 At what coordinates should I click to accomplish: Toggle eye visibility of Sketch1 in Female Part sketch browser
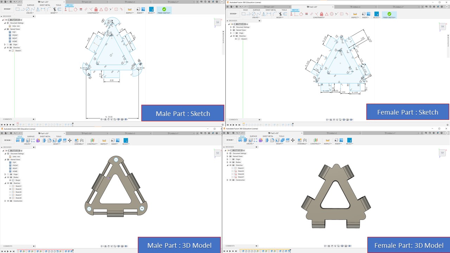[236, 39]
